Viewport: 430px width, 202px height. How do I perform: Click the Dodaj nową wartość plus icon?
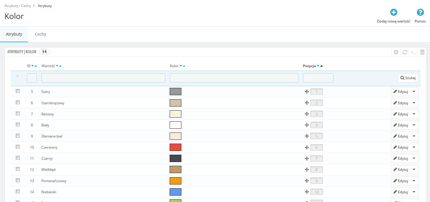coord(394,12)
